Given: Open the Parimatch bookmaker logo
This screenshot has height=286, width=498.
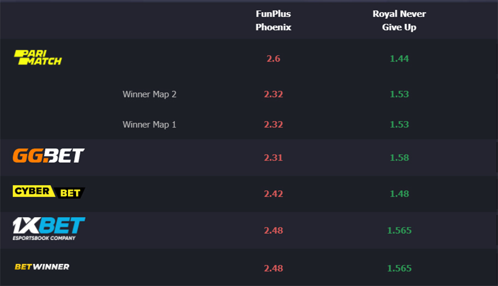Looking at the screenshot, I should [38, 58].
